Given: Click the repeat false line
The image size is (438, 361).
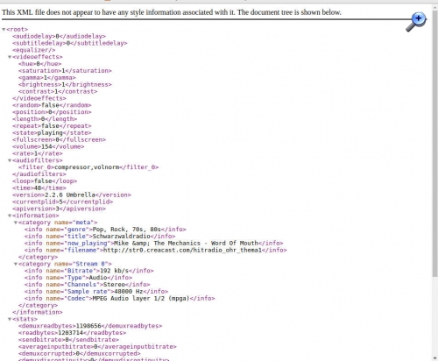Looking at the screenshot, I should 52,126.
